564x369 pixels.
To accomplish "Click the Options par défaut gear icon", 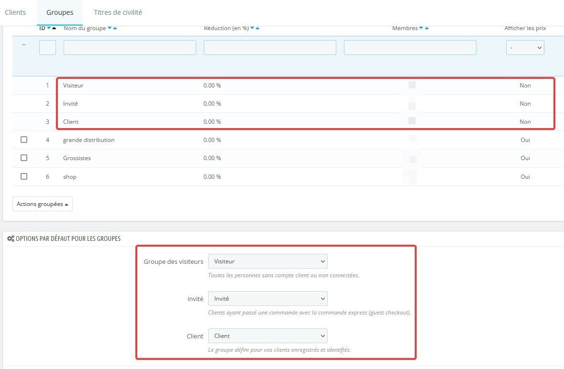I will [11, 239].
